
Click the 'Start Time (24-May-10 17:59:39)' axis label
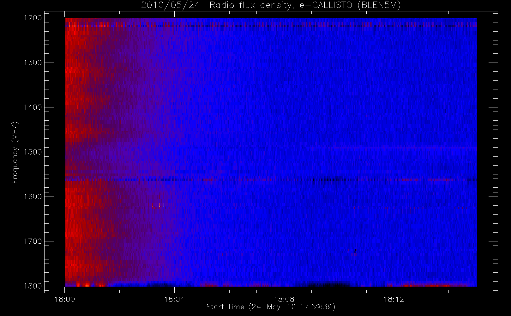coord(271,307)
